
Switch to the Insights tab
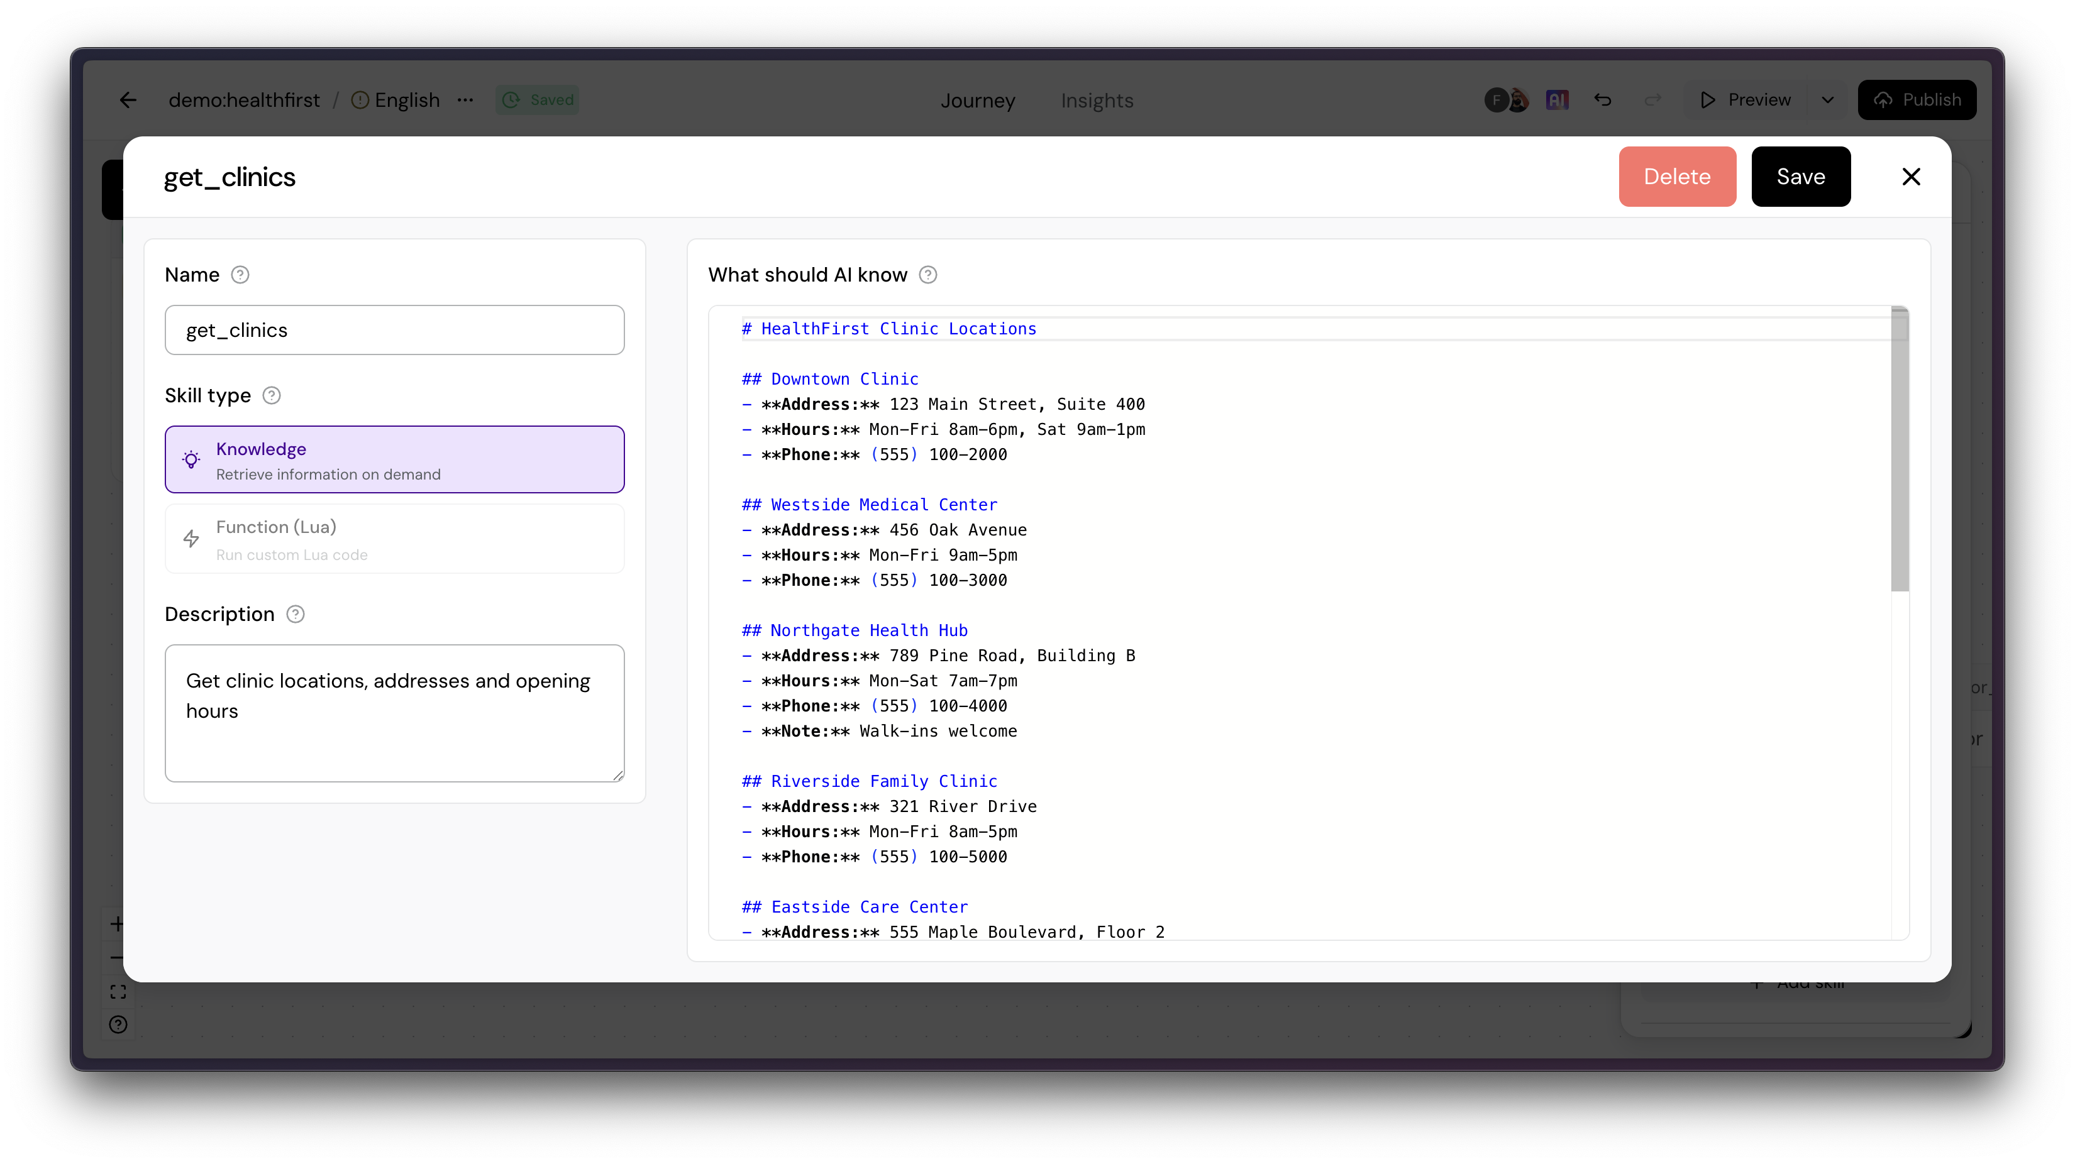point(1097,101)
